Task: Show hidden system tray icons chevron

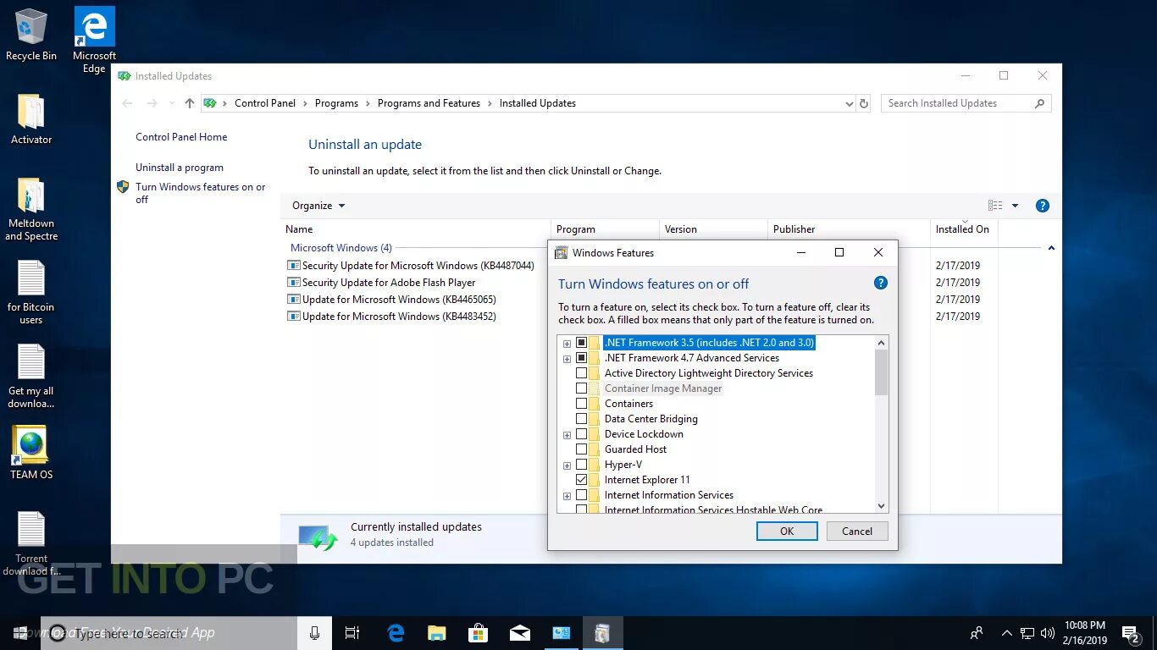Action: pyautogui.click(x=1007, y=633)
